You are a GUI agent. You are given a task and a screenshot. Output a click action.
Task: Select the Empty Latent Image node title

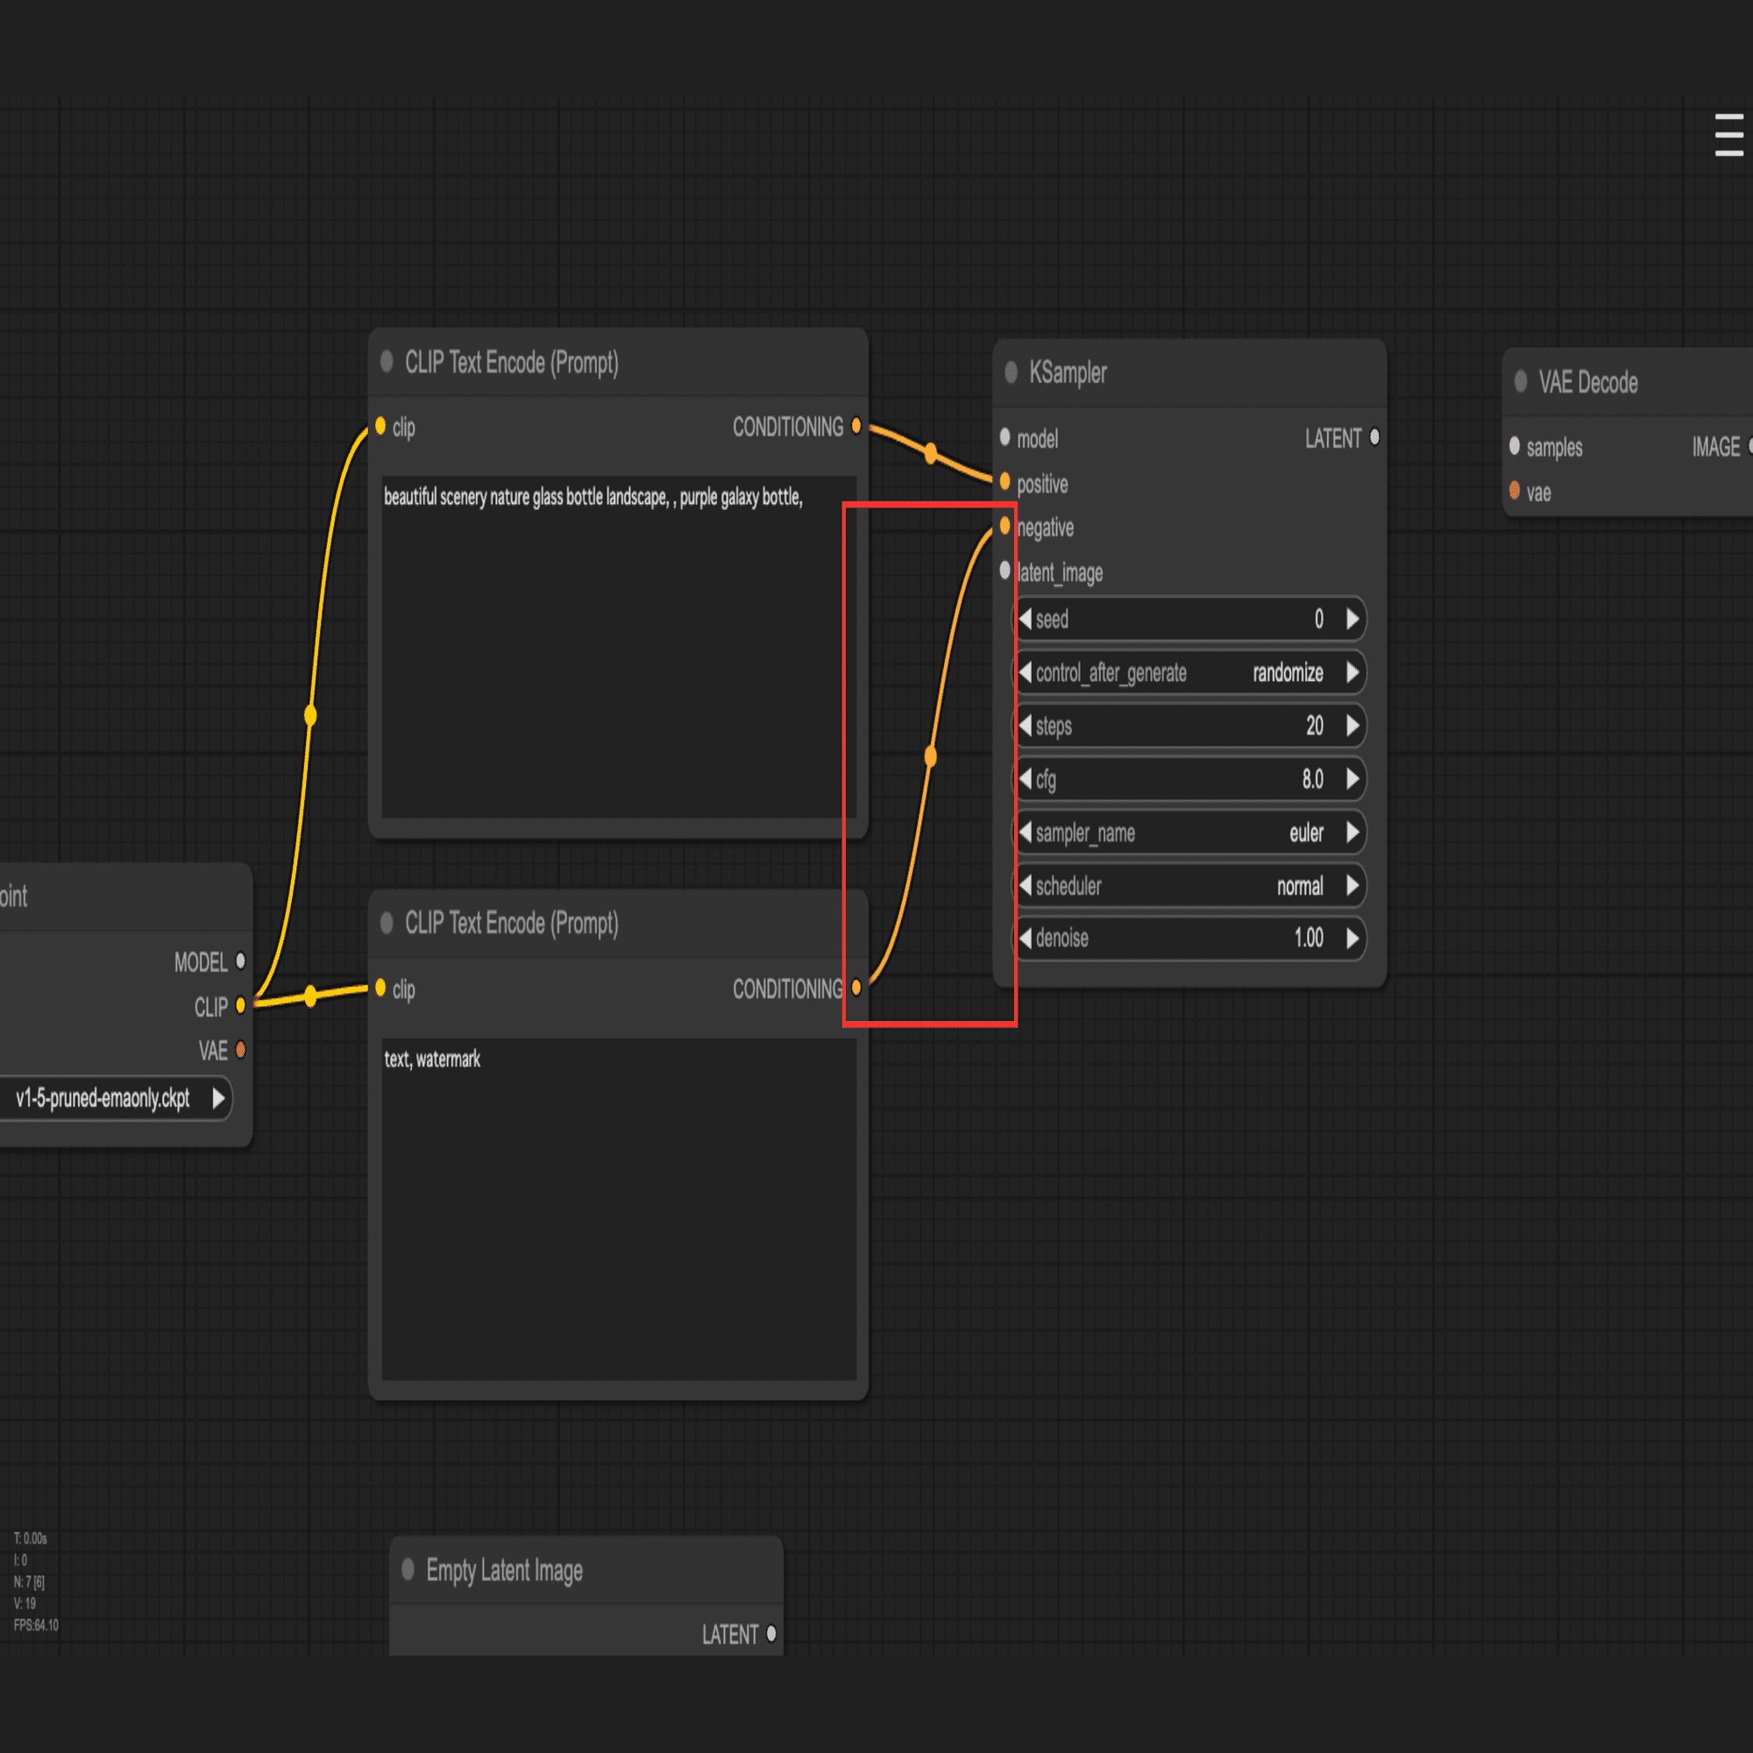coord(505,1570)
